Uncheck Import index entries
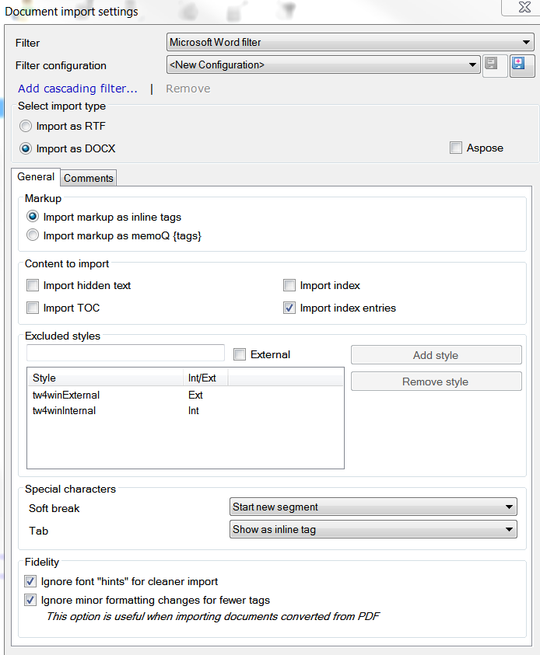This screenshot has height=655, width=540. tap(289, 308)
